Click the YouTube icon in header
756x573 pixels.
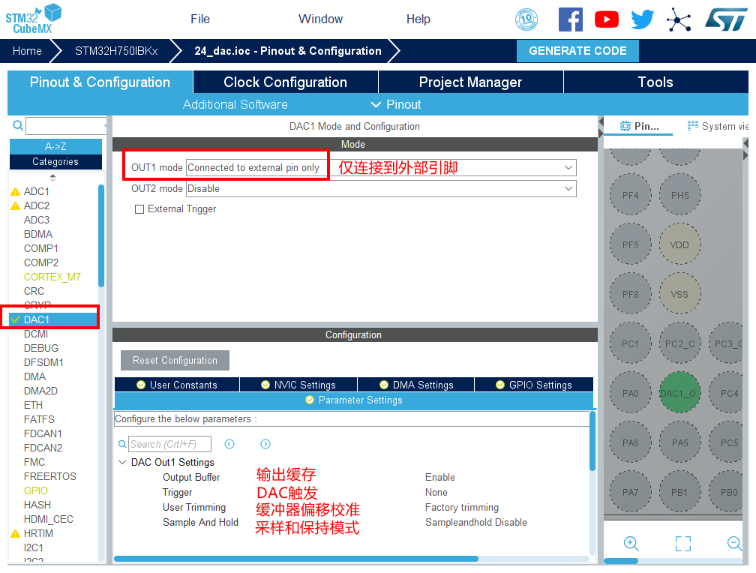click(x=606, y=19)
